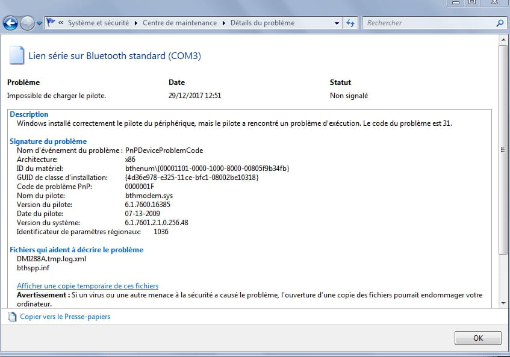Screen dimensions: 510x357
Task: Select Impossible de charger le pilote text
Action: click(x=57, y=96)
